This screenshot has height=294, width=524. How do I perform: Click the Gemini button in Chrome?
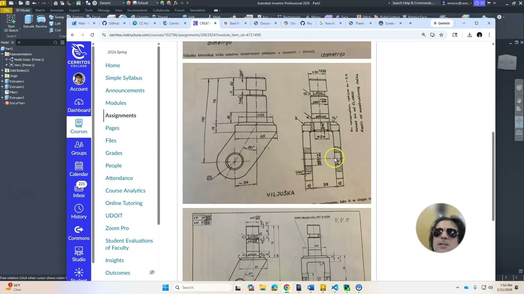441,23
